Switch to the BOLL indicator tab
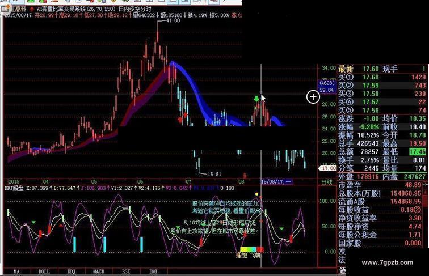429x276 pixels. point(44,271)
